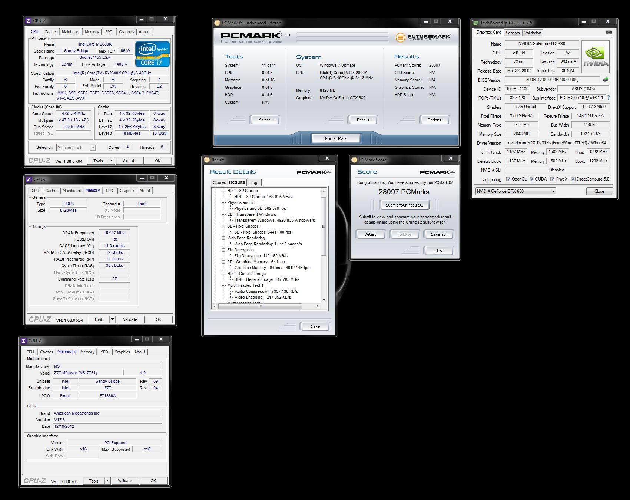Screen dimensions: 630x500
Task: Click the CPU-Z title icon in the Memory window
Action: [29, 179]
